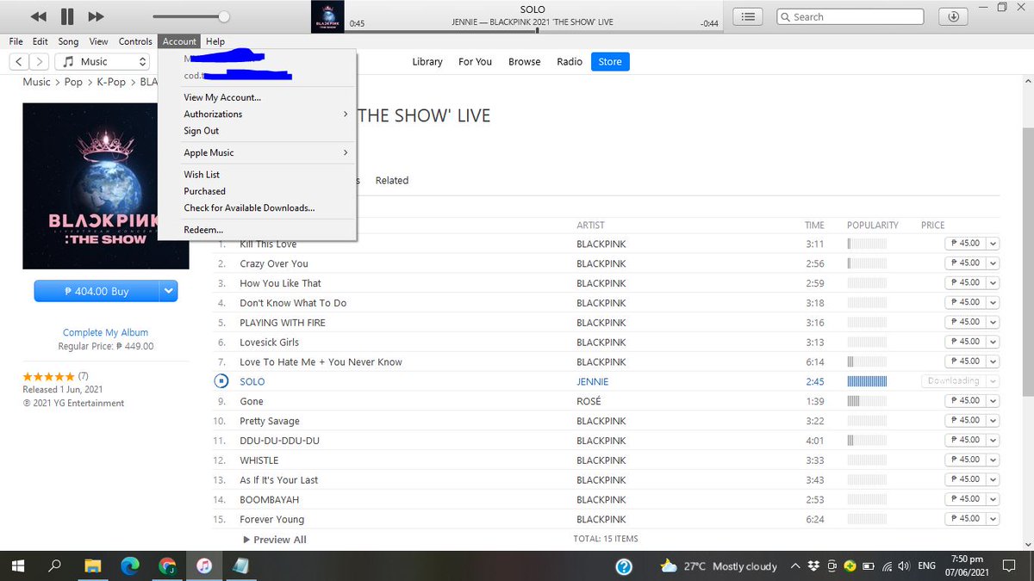Switch to the Browse tab

point(524,62)
